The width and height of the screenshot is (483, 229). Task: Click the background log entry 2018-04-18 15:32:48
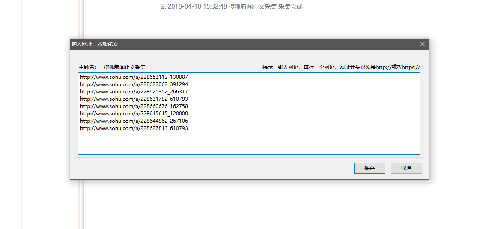coord(232,6)
